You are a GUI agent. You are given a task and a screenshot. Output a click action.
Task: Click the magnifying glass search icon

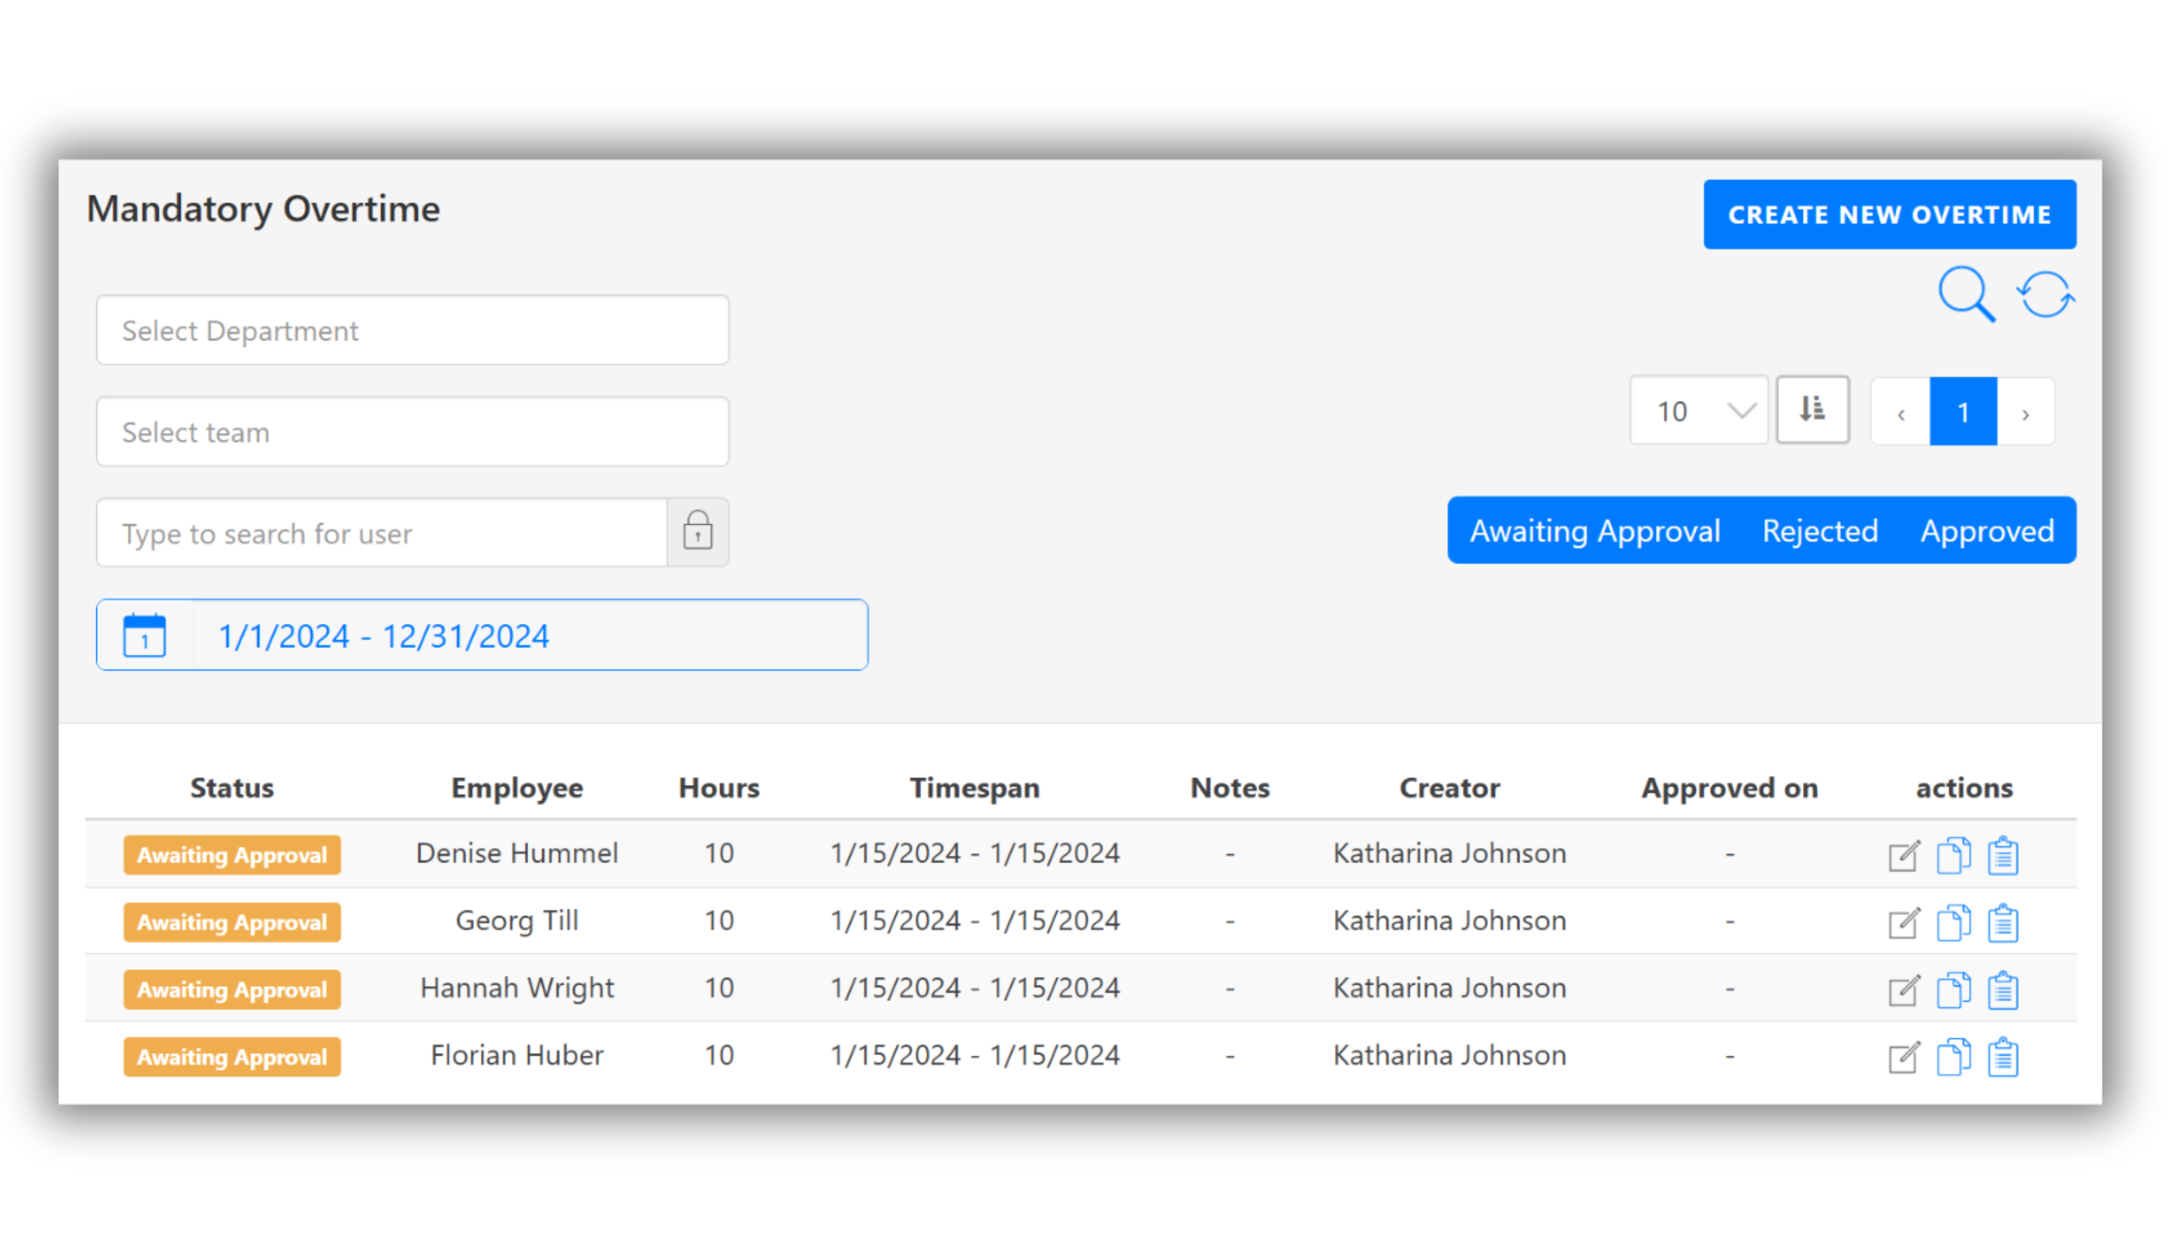pyautogui.click(x=1966, y=295)
